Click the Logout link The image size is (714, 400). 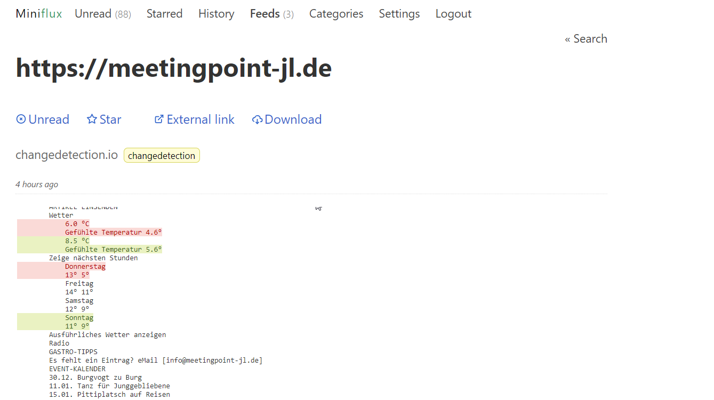[454, 14]
